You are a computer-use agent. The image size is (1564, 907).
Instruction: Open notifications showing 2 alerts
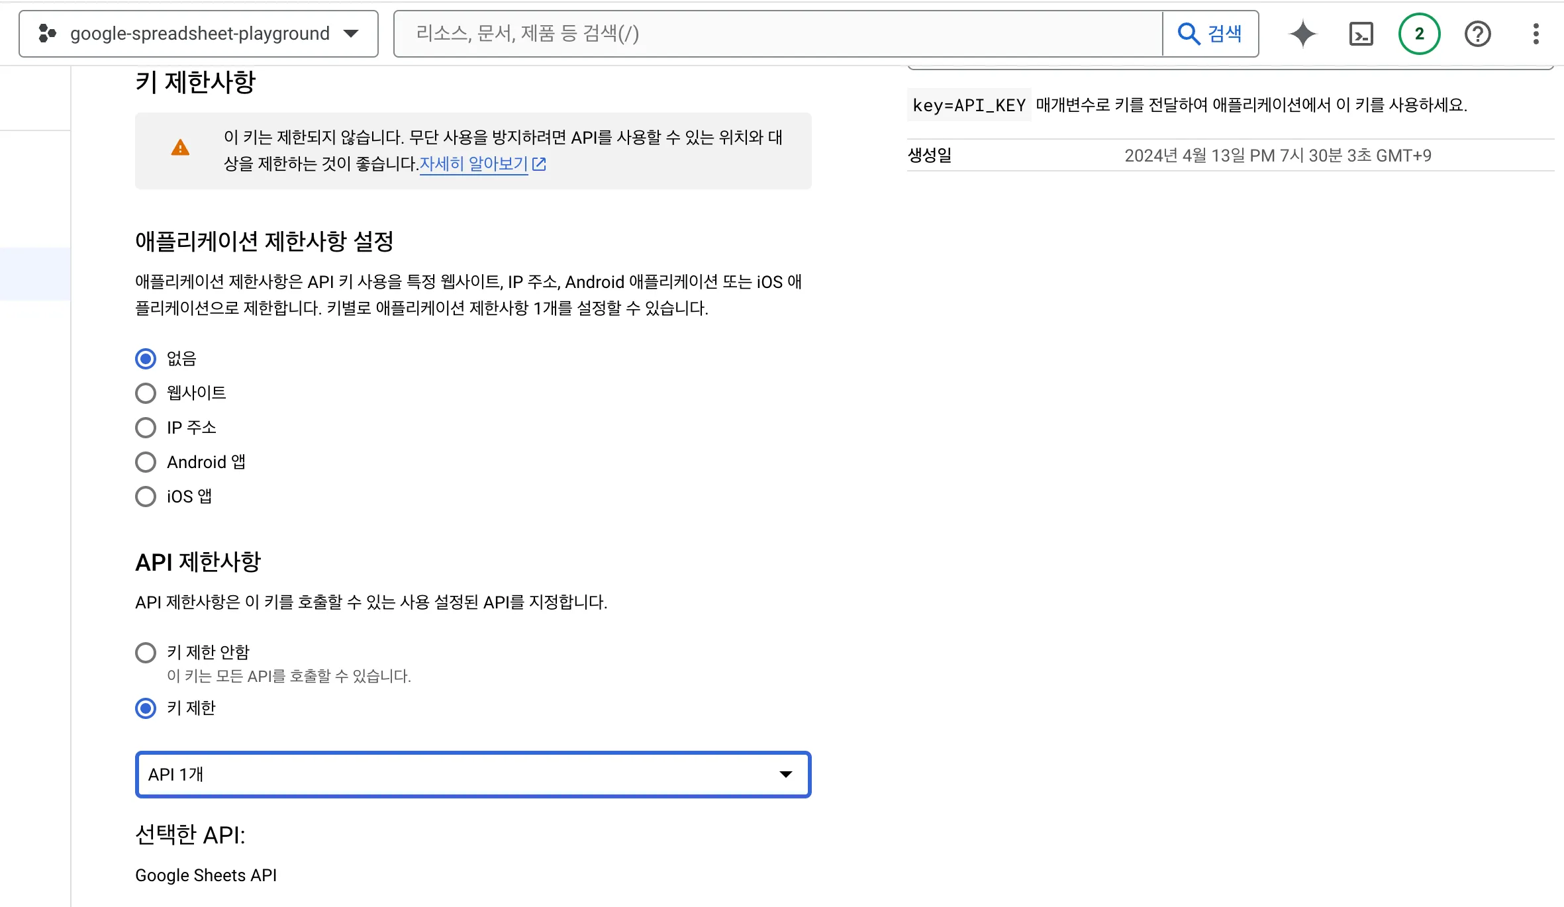click(1418, 34)
